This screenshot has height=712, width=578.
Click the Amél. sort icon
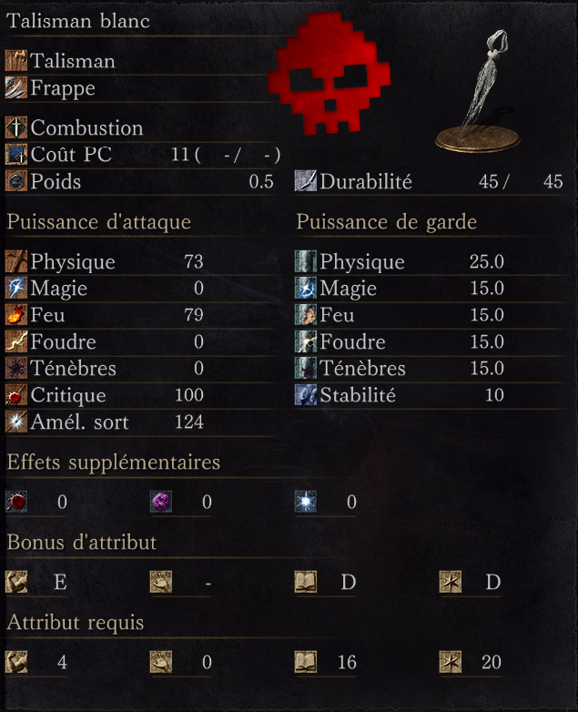[16, 422]
